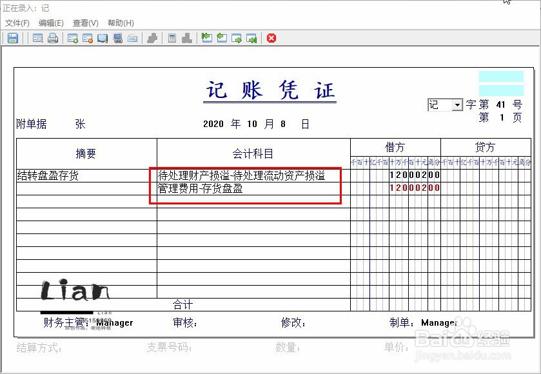Click the voucher number field showing 41
The width and height of the screenshot is (541, 374).
click(x=499, y=104)
